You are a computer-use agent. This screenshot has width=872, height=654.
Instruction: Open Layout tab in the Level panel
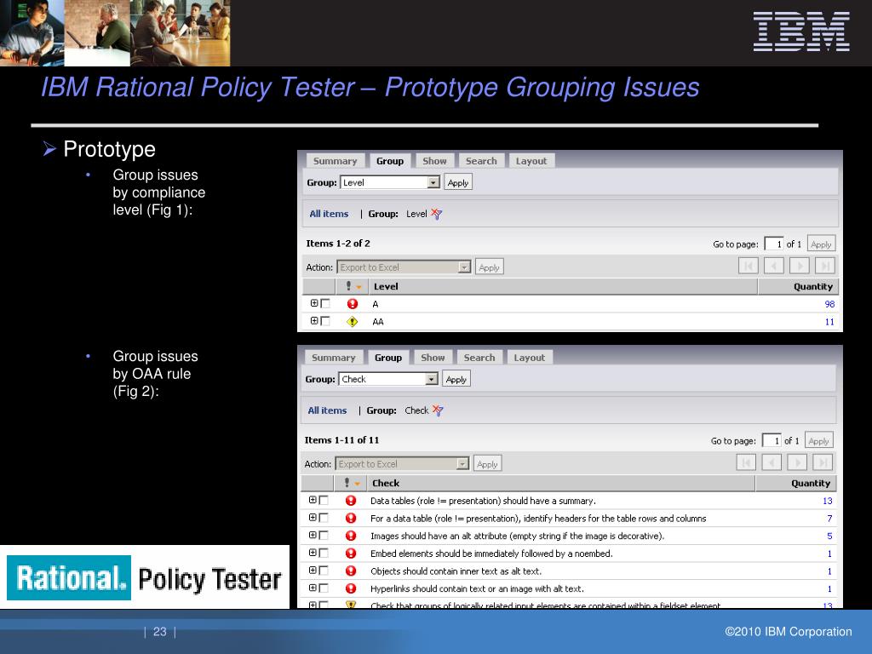pos(531,161)
